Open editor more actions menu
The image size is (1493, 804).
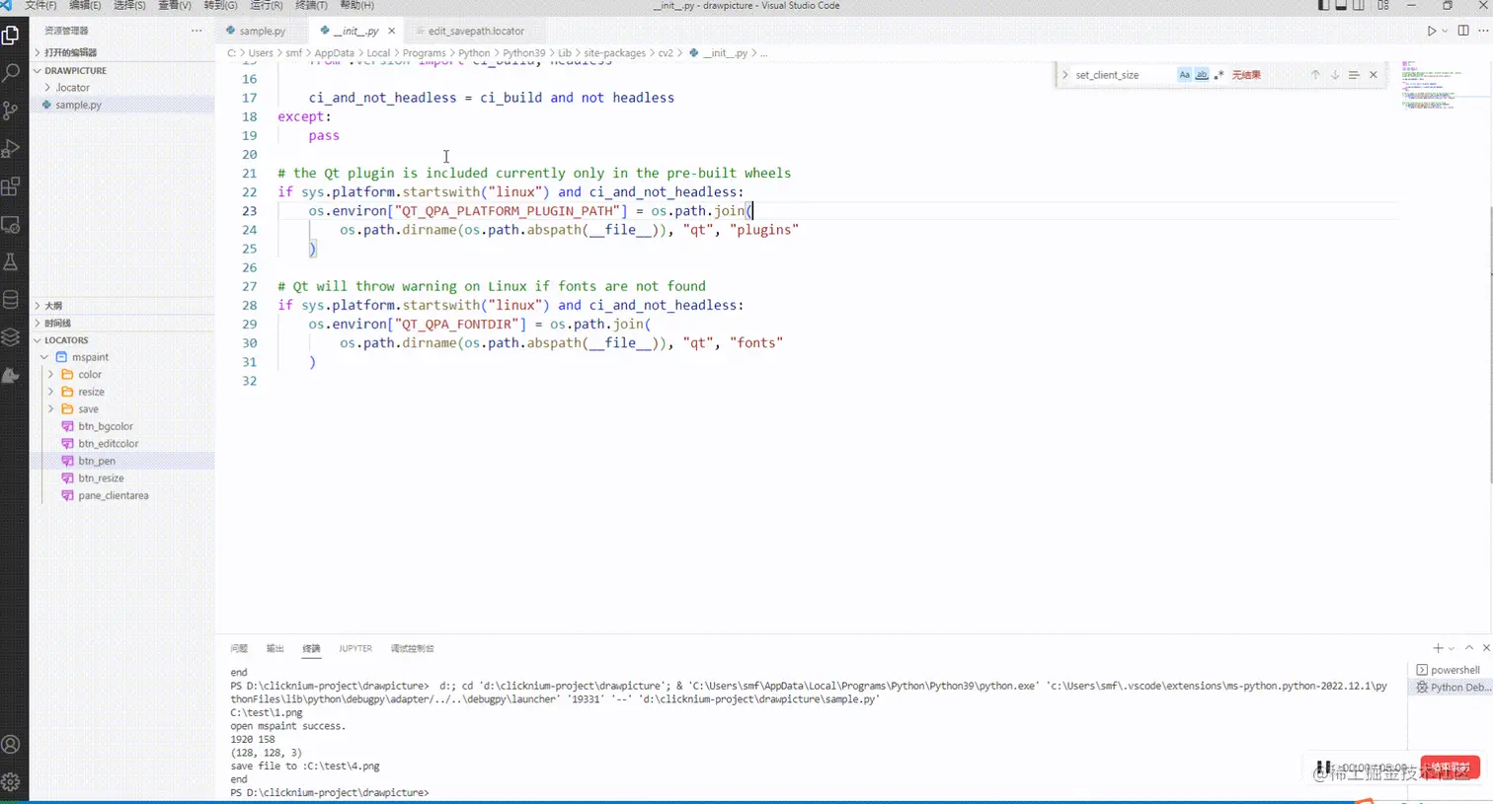click(x=1483, y=32)
